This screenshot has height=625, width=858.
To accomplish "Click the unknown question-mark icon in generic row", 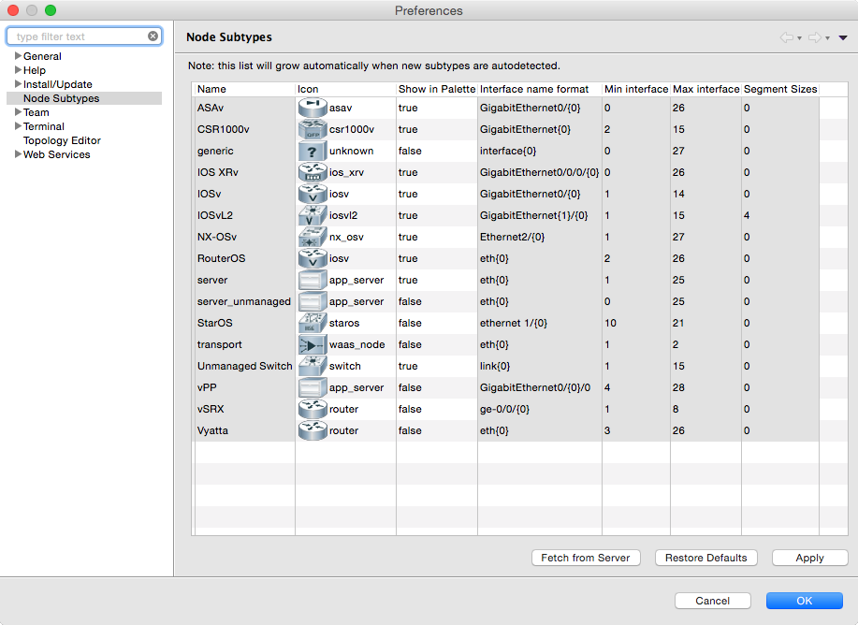I will [313, 151].
